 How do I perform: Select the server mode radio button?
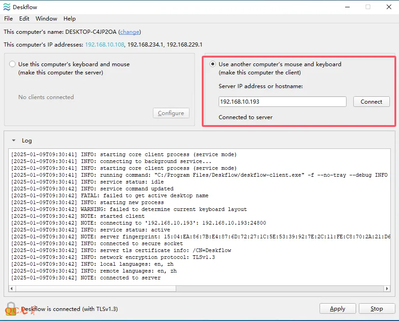(x=12, y=64)
